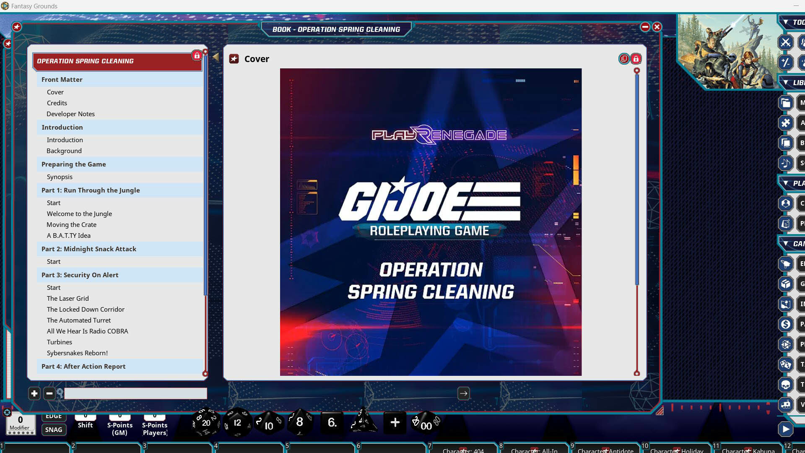Click the star bookmark icon beside the Cover heading
Image resolution: width=805 pixels, height=453 pixels.
[234, 59]
